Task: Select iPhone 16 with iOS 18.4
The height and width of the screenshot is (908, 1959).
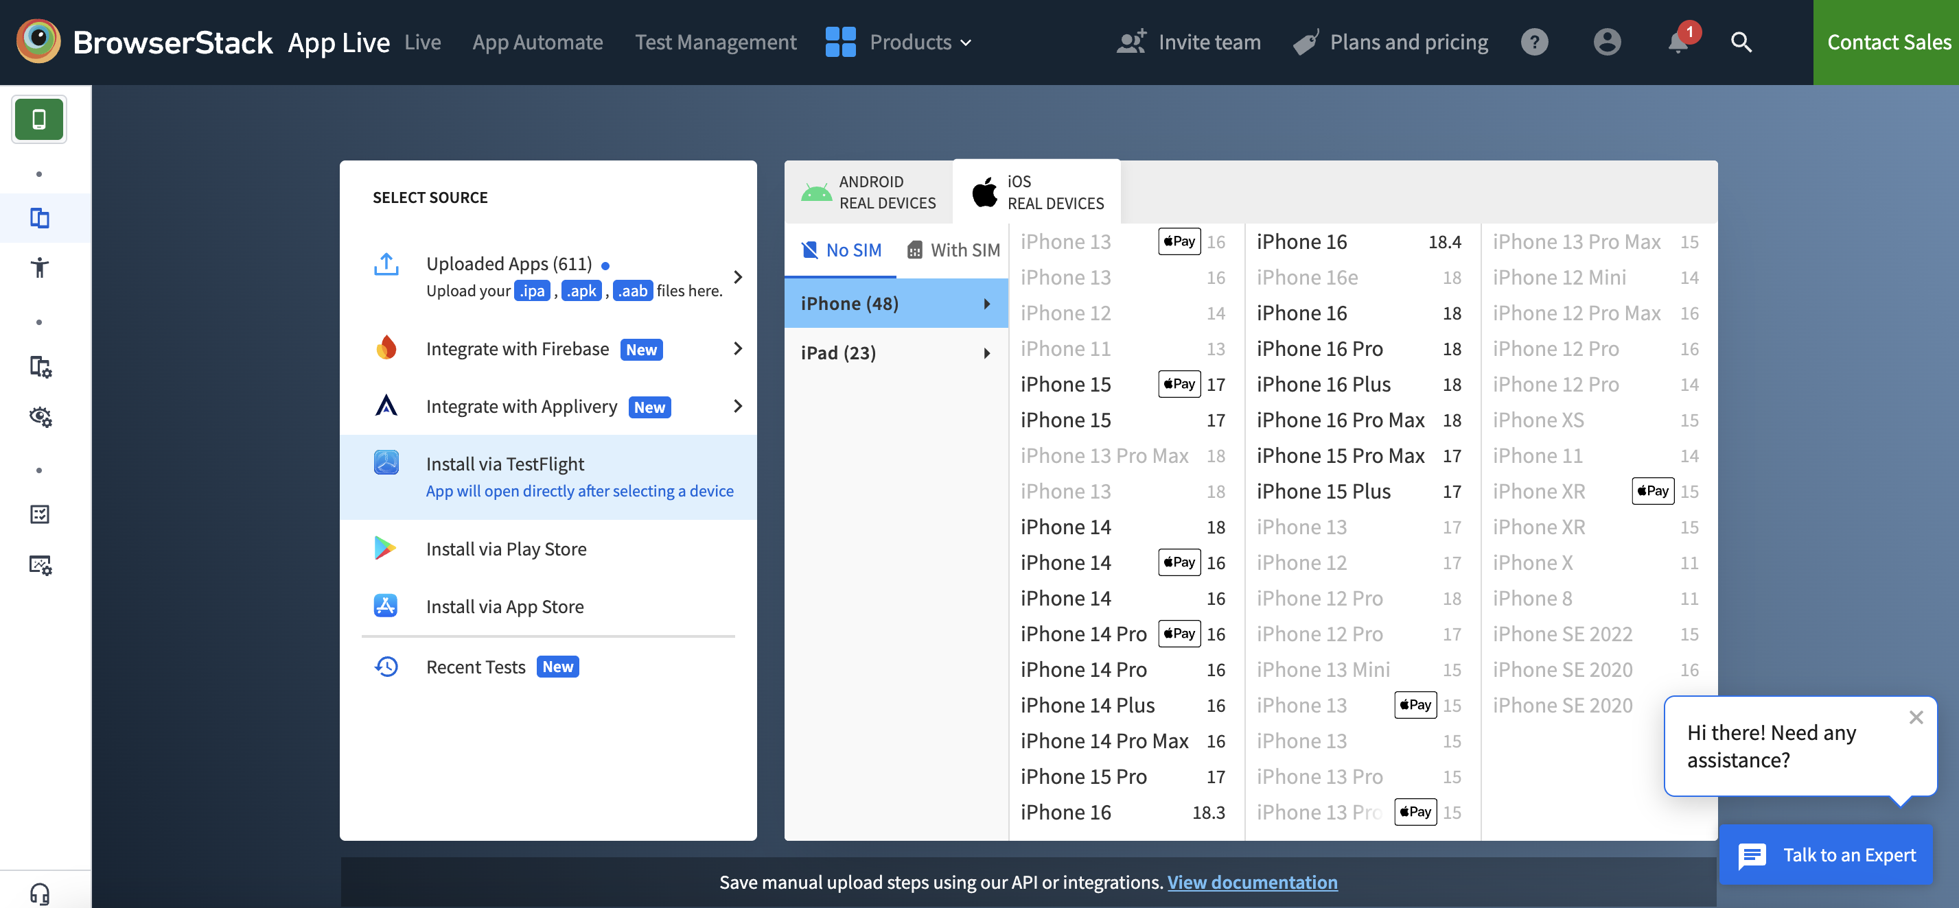Action: pos(1358,241)
